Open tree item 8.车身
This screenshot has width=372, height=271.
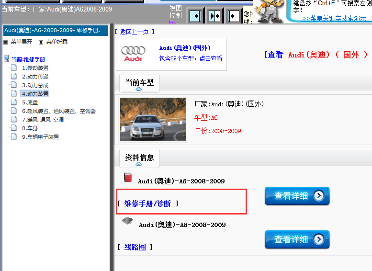pyautogui.click(x=30, y=128)
